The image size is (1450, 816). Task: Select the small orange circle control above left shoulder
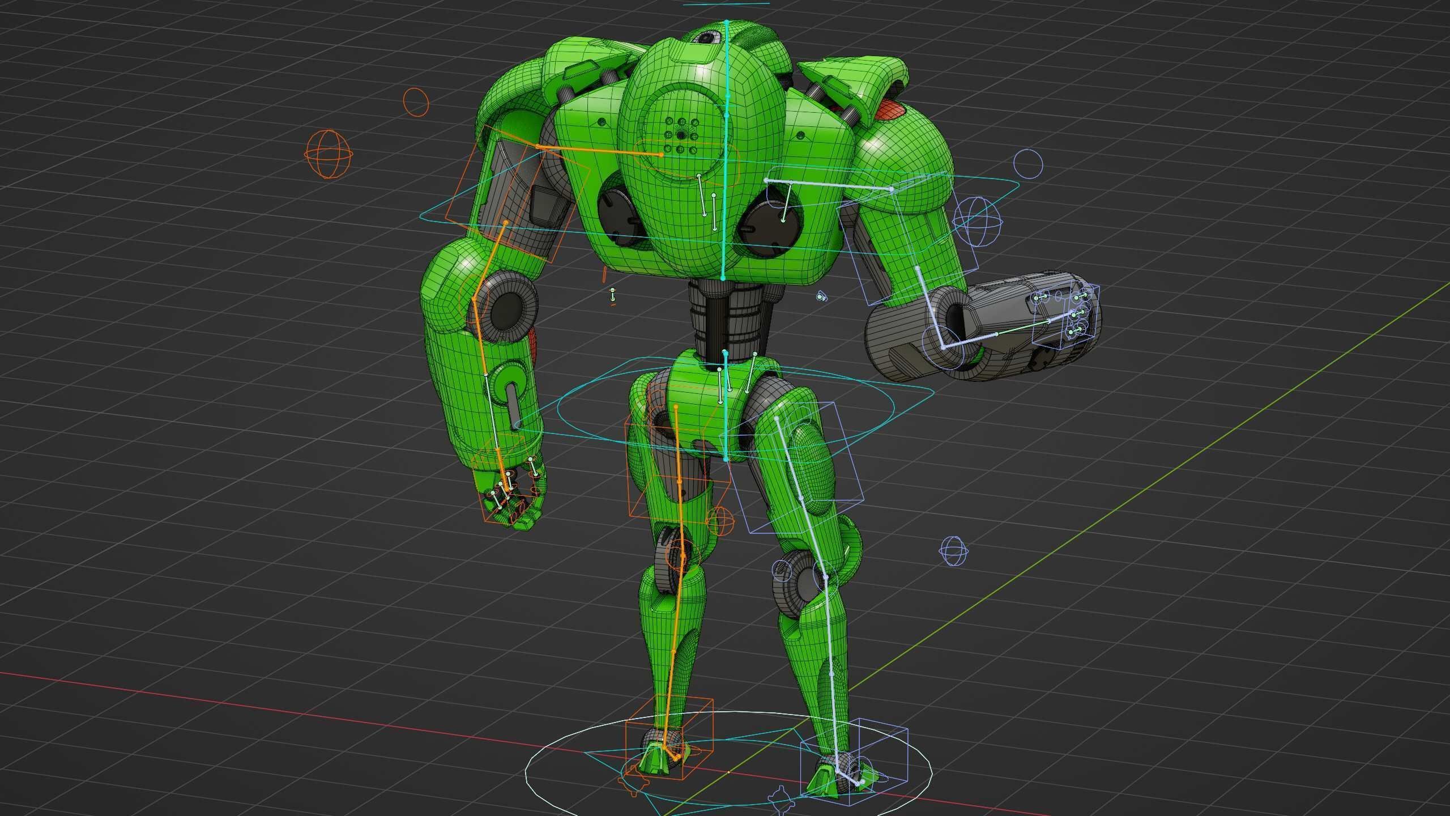click(x=416, y=103)
